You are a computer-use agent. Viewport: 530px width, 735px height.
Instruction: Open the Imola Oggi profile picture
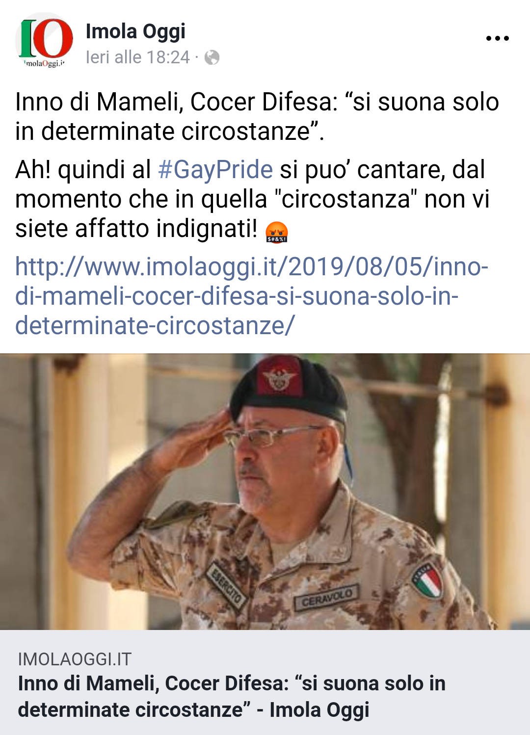click(x=44, y=43)
